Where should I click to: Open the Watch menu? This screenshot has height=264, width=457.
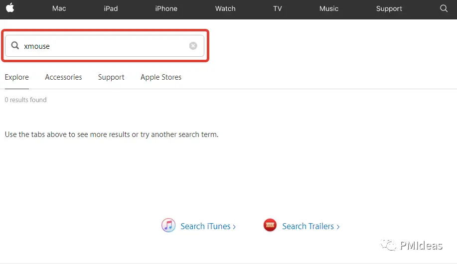pyautogui.click(x=225, y=8)
